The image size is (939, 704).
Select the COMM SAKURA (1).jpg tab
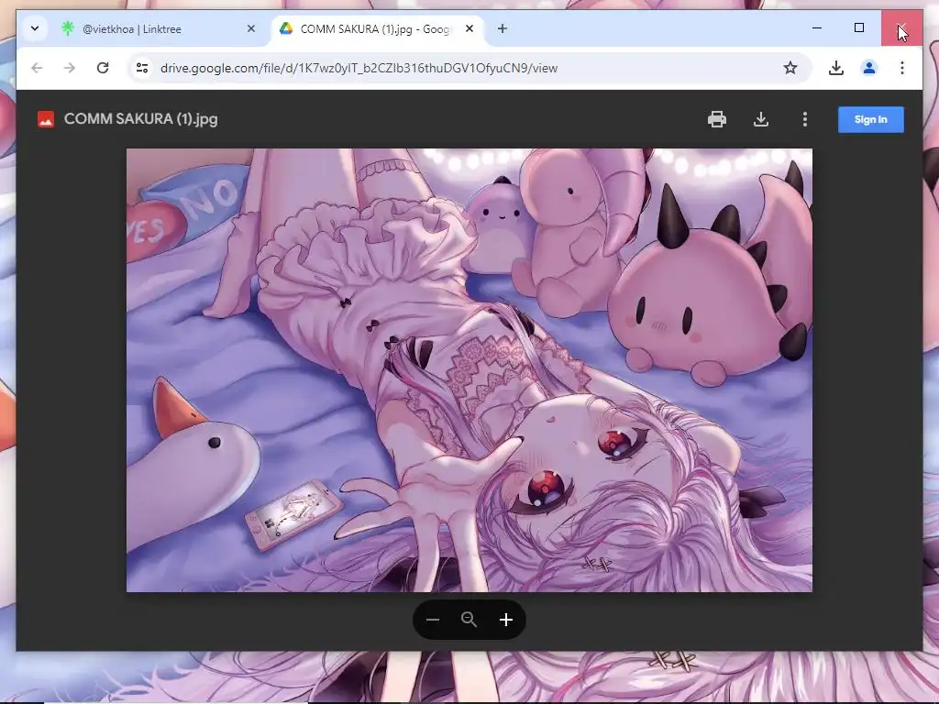[377, 28]
